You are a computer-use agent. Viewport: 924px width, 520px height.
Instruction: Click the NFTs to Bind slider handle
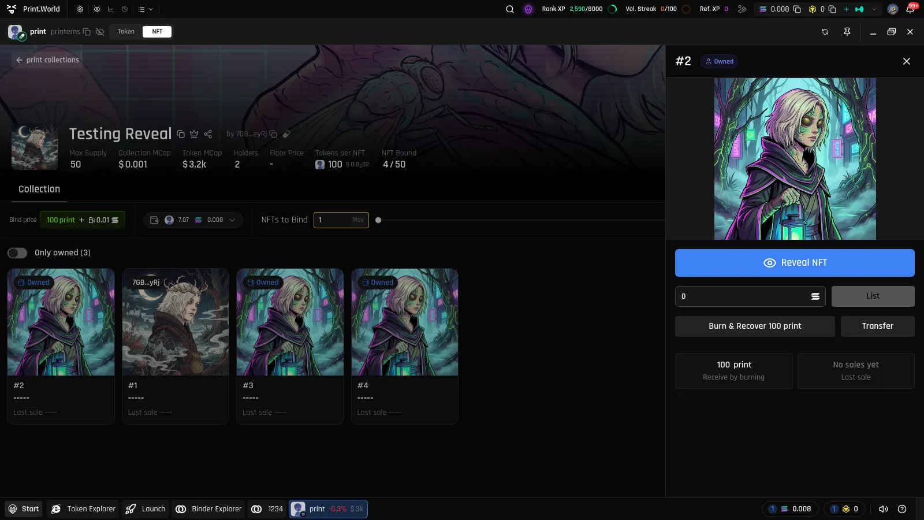point(378,220)
